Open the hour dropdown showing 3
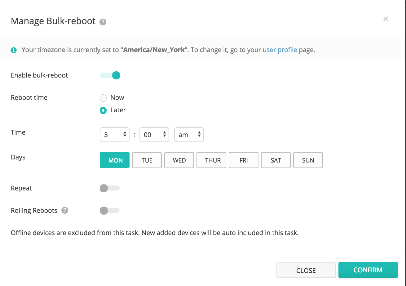 click(x=115, y=135)
